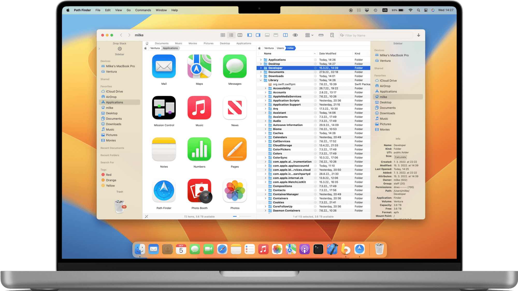Image resolution: width=518 pixels, height=291 pixels.
Task: Collapse the Library folder
Action: coord(261,80)
